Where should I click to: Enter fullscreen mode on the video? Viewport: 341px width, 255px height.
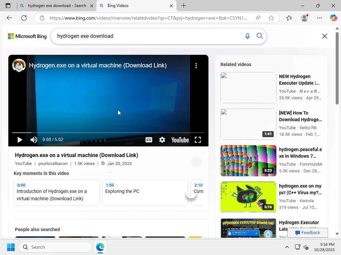pyautogui.click(x=198, y=140)
